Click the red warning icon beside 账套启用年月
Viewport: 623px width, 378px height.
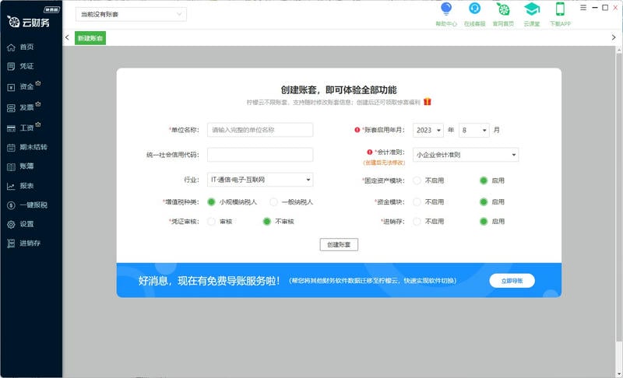357,130
